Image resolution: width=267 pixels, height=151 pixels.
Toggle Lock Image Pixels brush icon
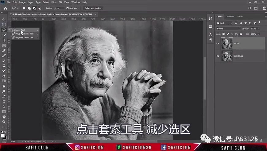(228, 34)
